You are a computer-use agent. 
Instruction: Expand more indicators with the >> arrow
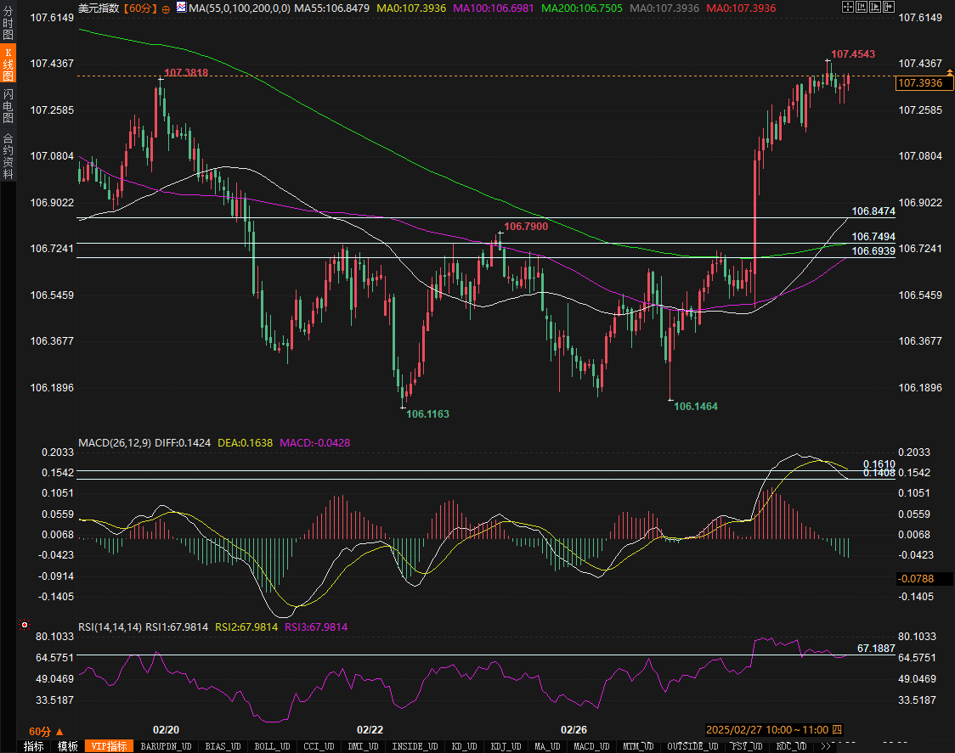tap(825, 746)
